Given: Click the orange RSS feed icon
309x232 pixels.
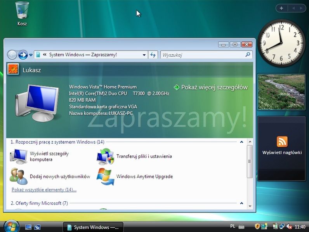Looking at the screenshot, I should click(x=282, y=142).
